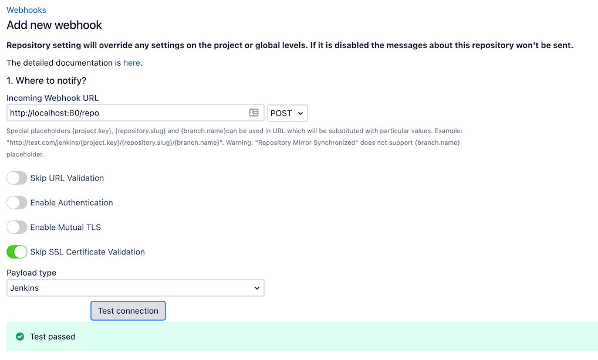Open the detailed documentation 'here' link

point(131,63)
